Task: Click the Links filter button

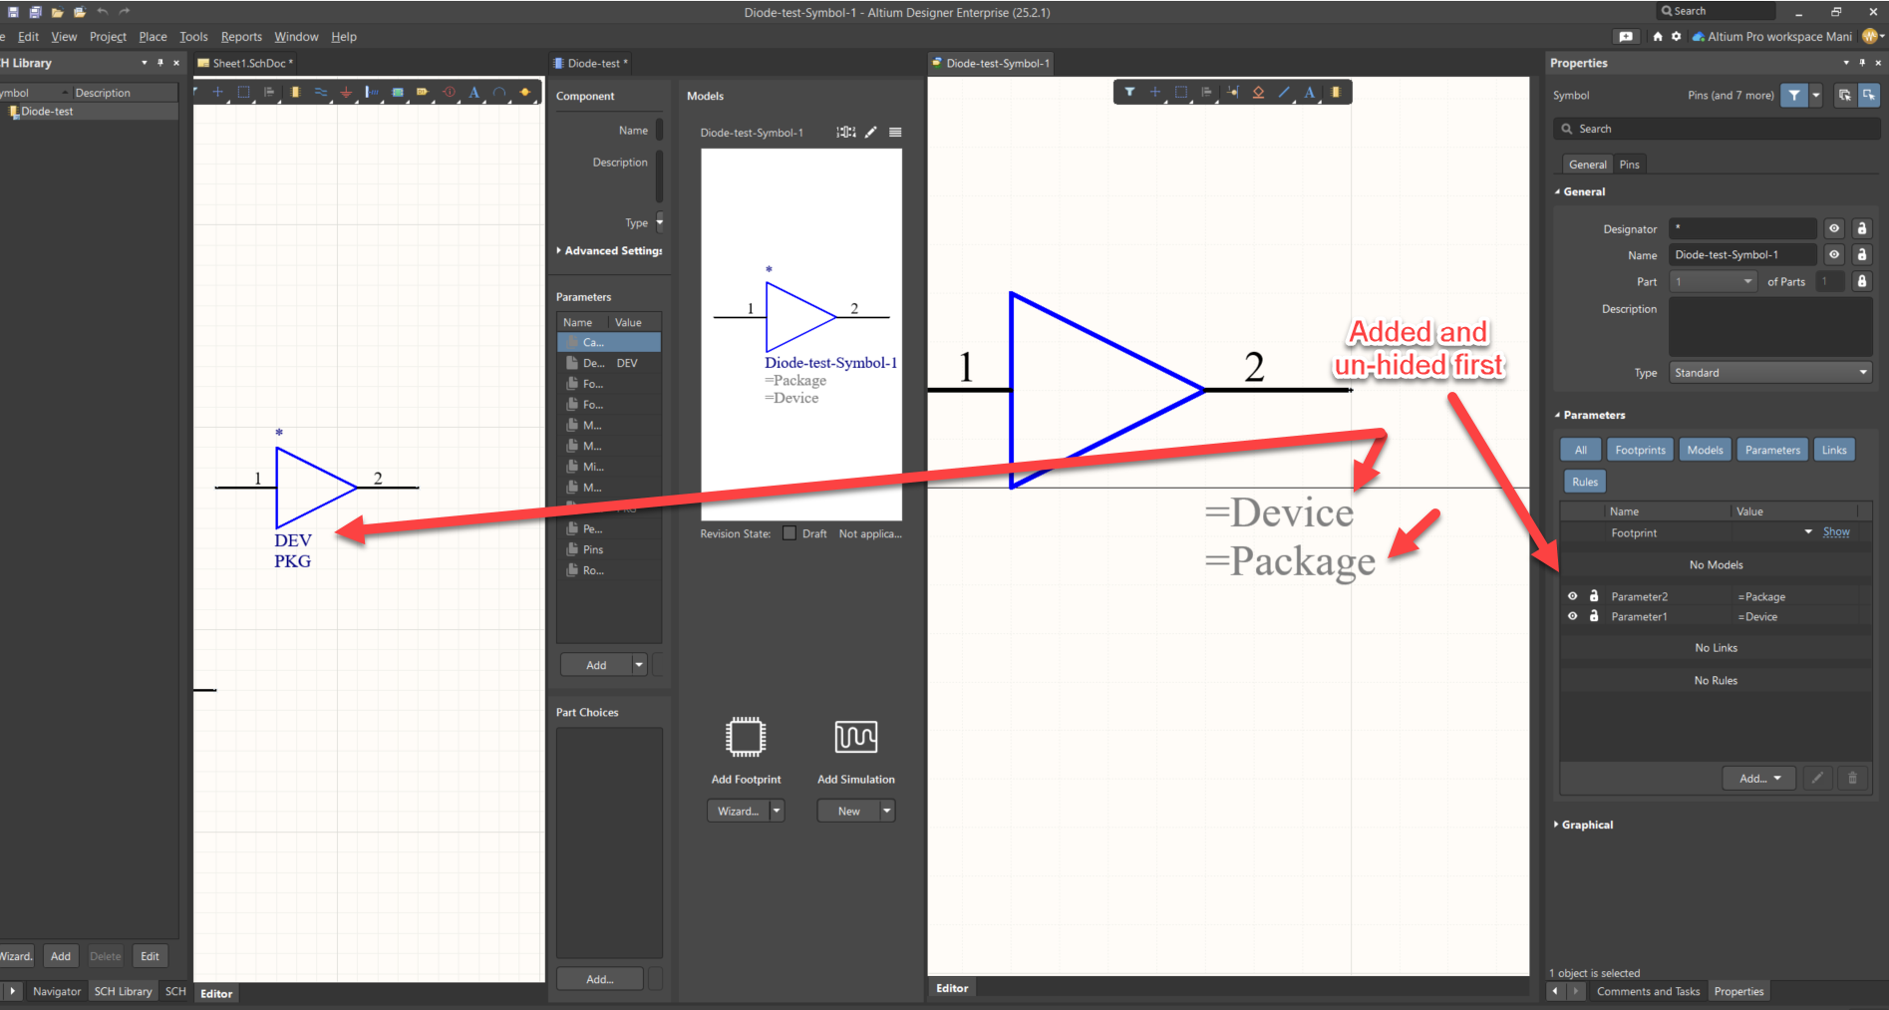Action: (x=1834, y=450)
